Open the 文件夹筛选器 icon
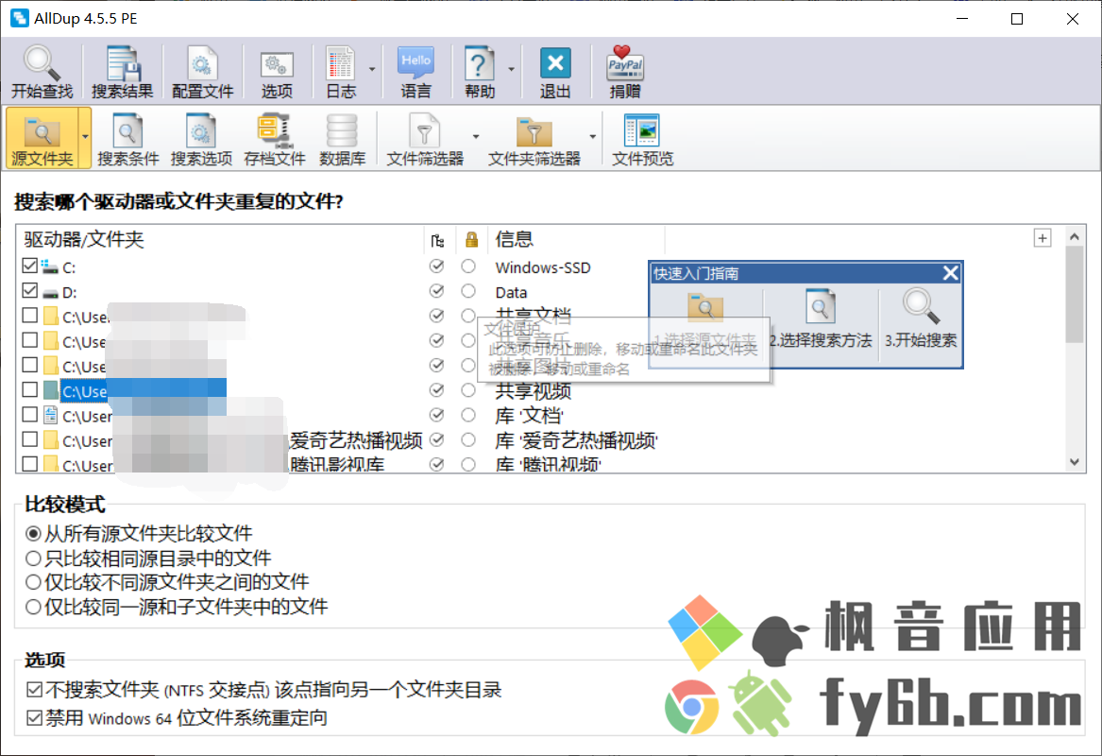1102x756 pixels. (534, 139)
